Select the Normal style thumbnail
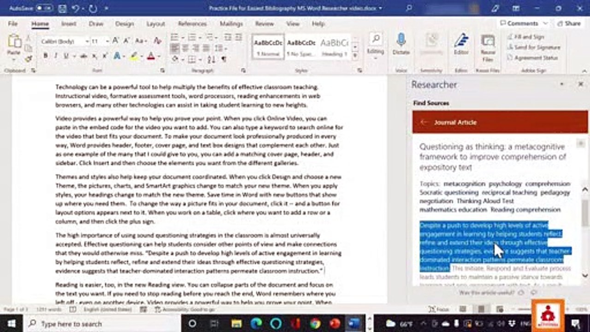The width and height of the screenshot is (590, 332). [268, 47]
